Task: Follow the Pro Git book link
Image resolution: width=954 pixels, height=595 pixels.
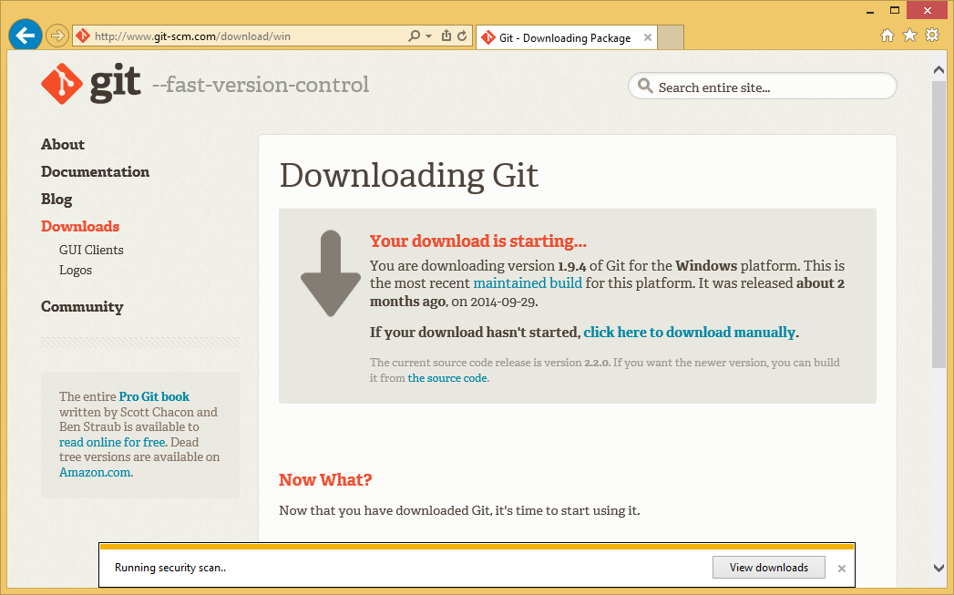Action: pos(155,396)
